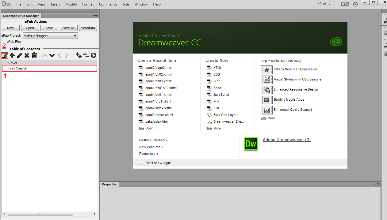This screenshot has height=220, width=387.
Task: Select the DMXzone ePub Manager tab
Action: [21, 16]
